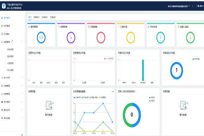Image resolution: width=204 pixels, height=136 pixels.
Task: Switch to the 变更统计 tab
Action: coord(37,17)
